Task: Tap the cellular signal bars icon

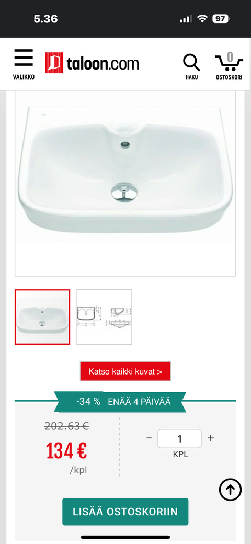Action: pyautogui.click(x=186, y=19)
